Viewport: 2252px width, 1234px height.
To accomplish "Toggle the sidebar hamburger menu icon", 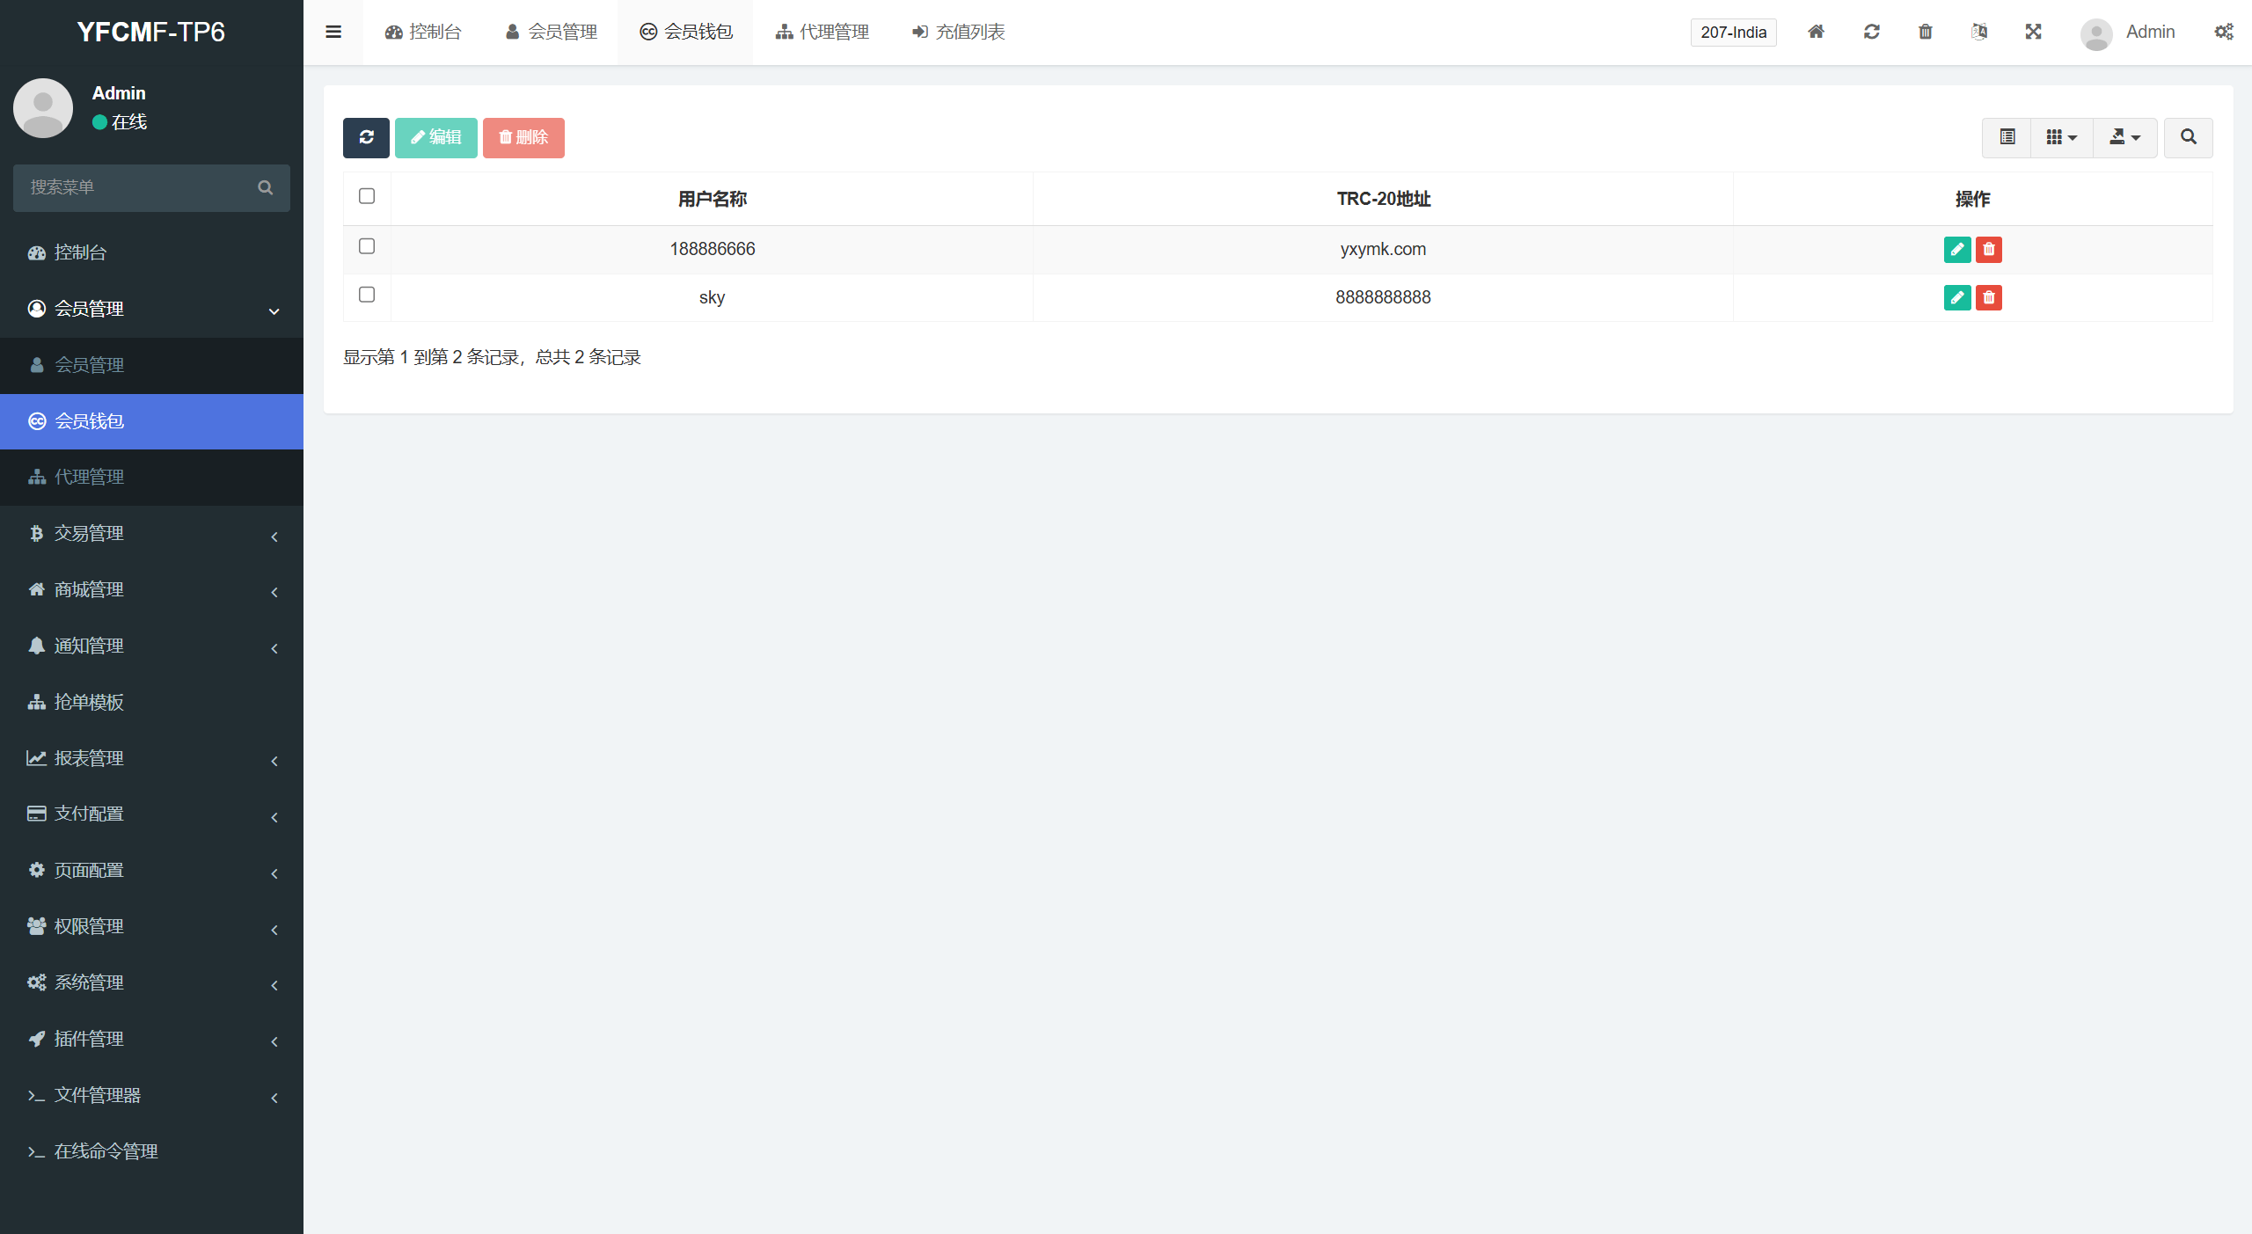I will click(x=333, y=32).
